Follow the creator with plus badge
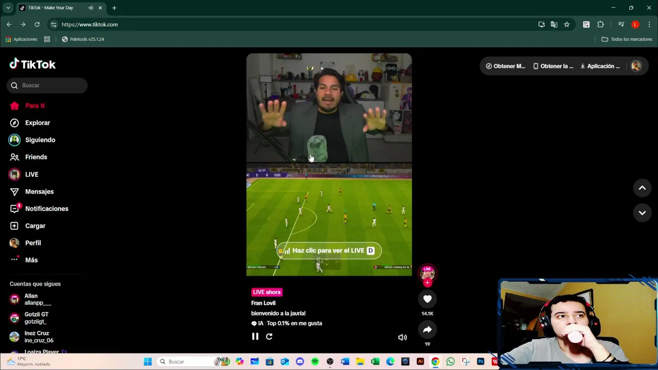The width and height of the screenshot is (658, 370). click(x=427, y=283)
